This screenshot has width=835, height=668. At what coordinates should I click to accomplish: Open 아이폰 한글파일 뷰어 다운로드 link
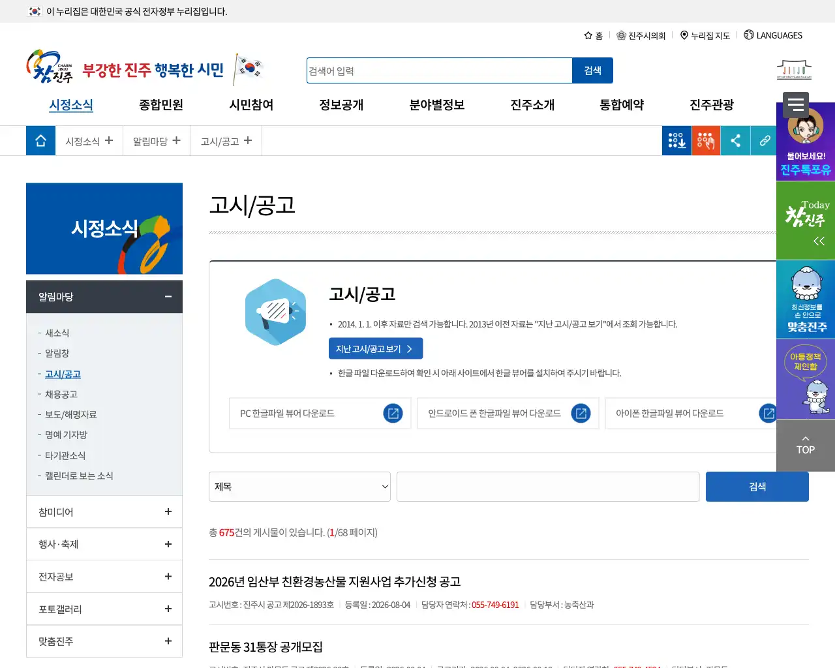(x=691, y=413)
